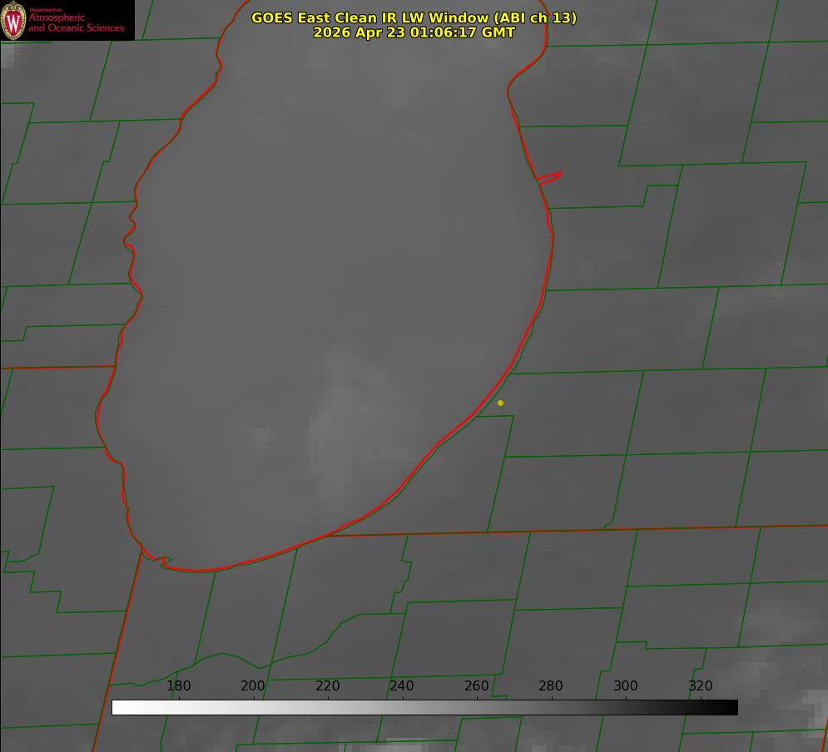Click the 260 tick label on colorbar

click(476, 685)
